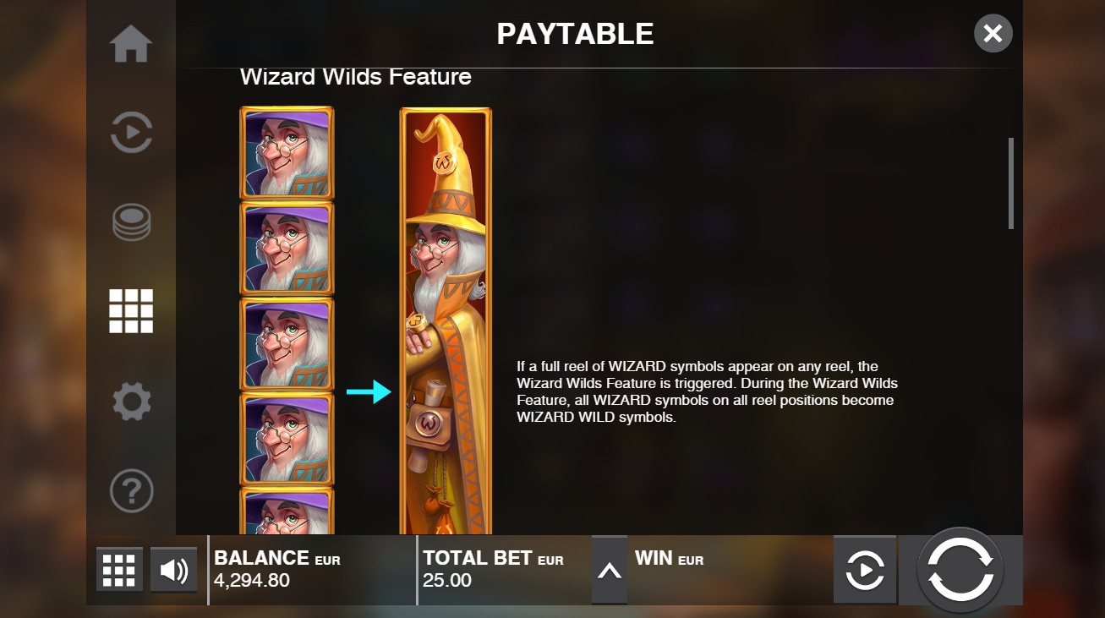Select the coin stack bet icon
Screen dimensions: 1105x618
pyautogui.click(x=131, y=222)
